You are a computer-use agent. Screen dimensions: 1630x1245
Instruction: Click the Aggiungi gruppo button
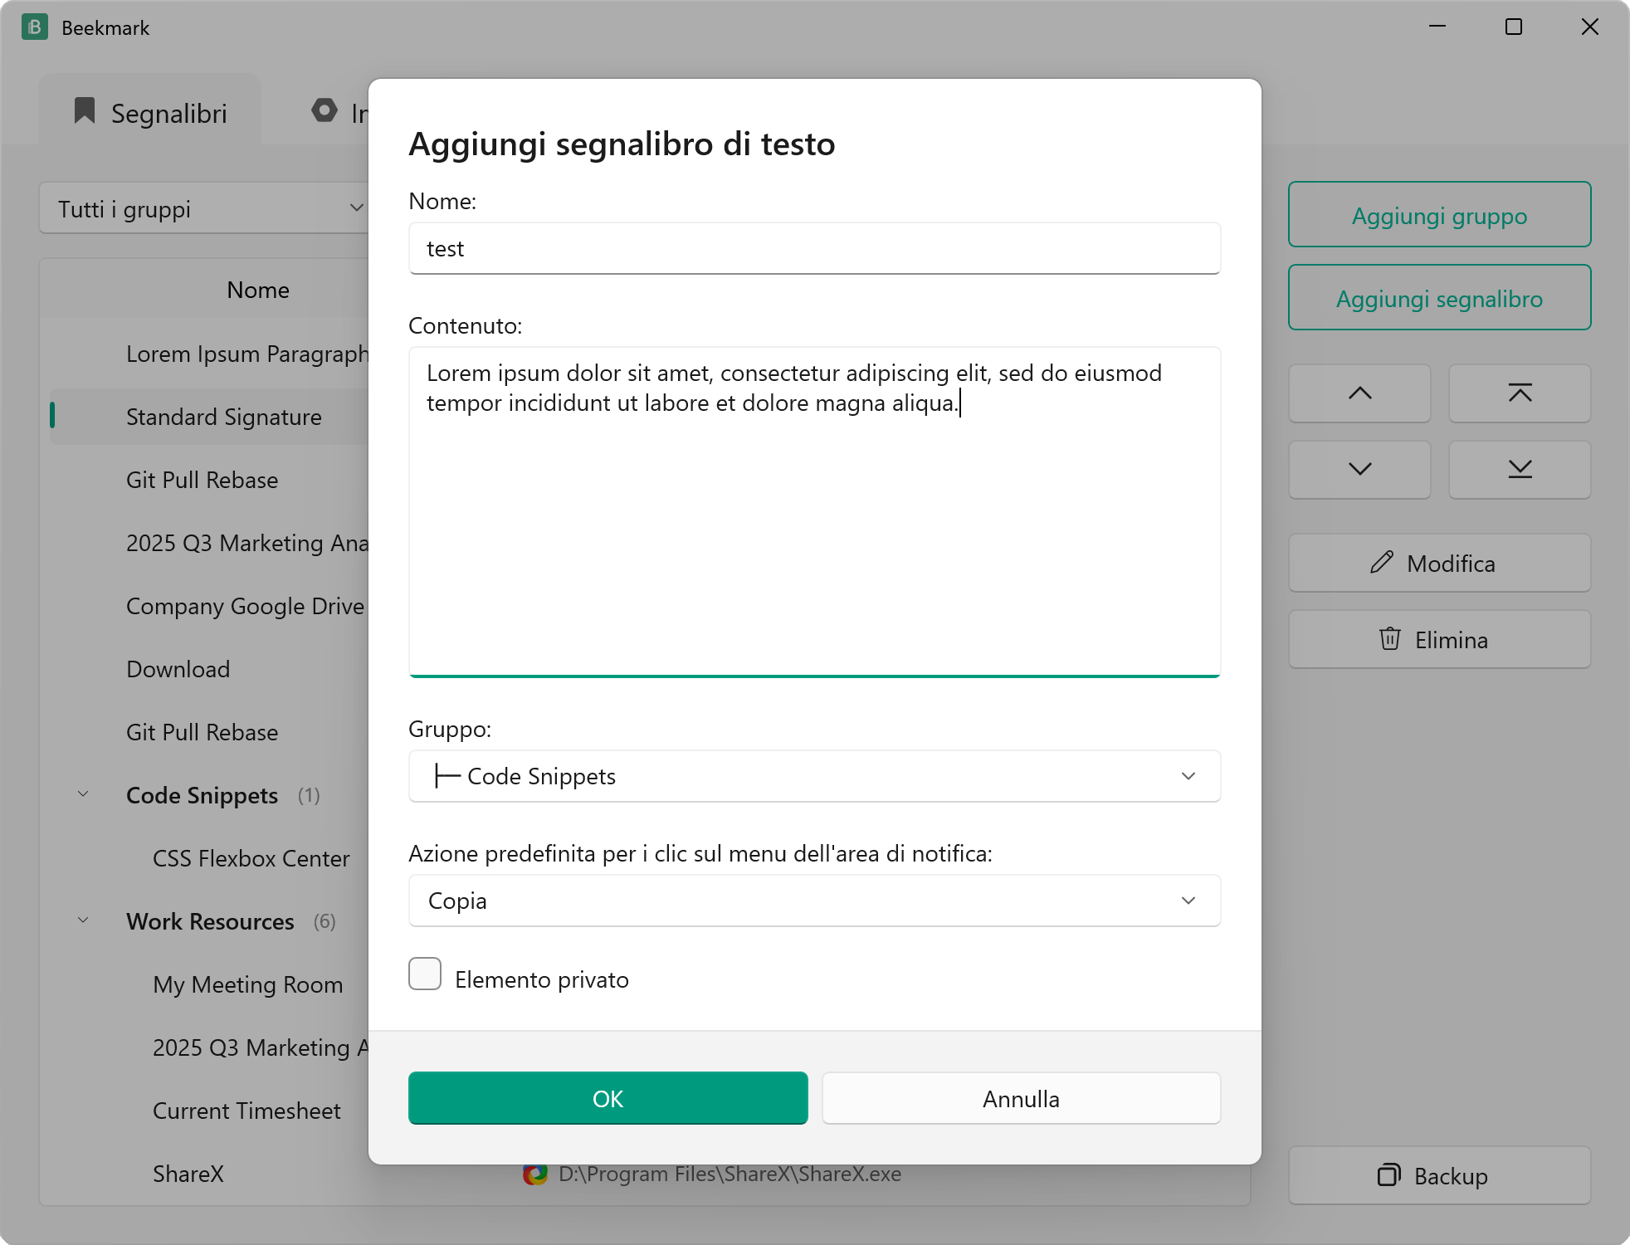tap(1439, 215)
